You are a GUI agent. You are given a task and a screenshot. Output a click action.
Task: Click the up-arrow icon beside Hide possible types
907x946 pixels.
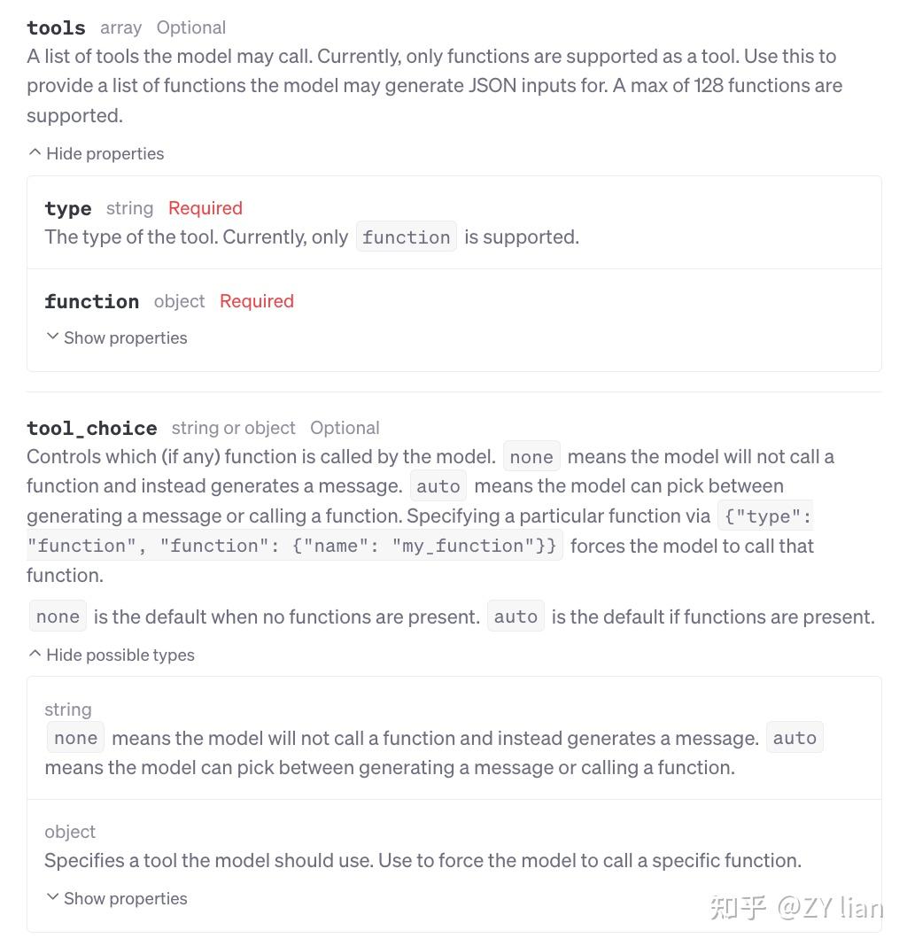[35, 654]
